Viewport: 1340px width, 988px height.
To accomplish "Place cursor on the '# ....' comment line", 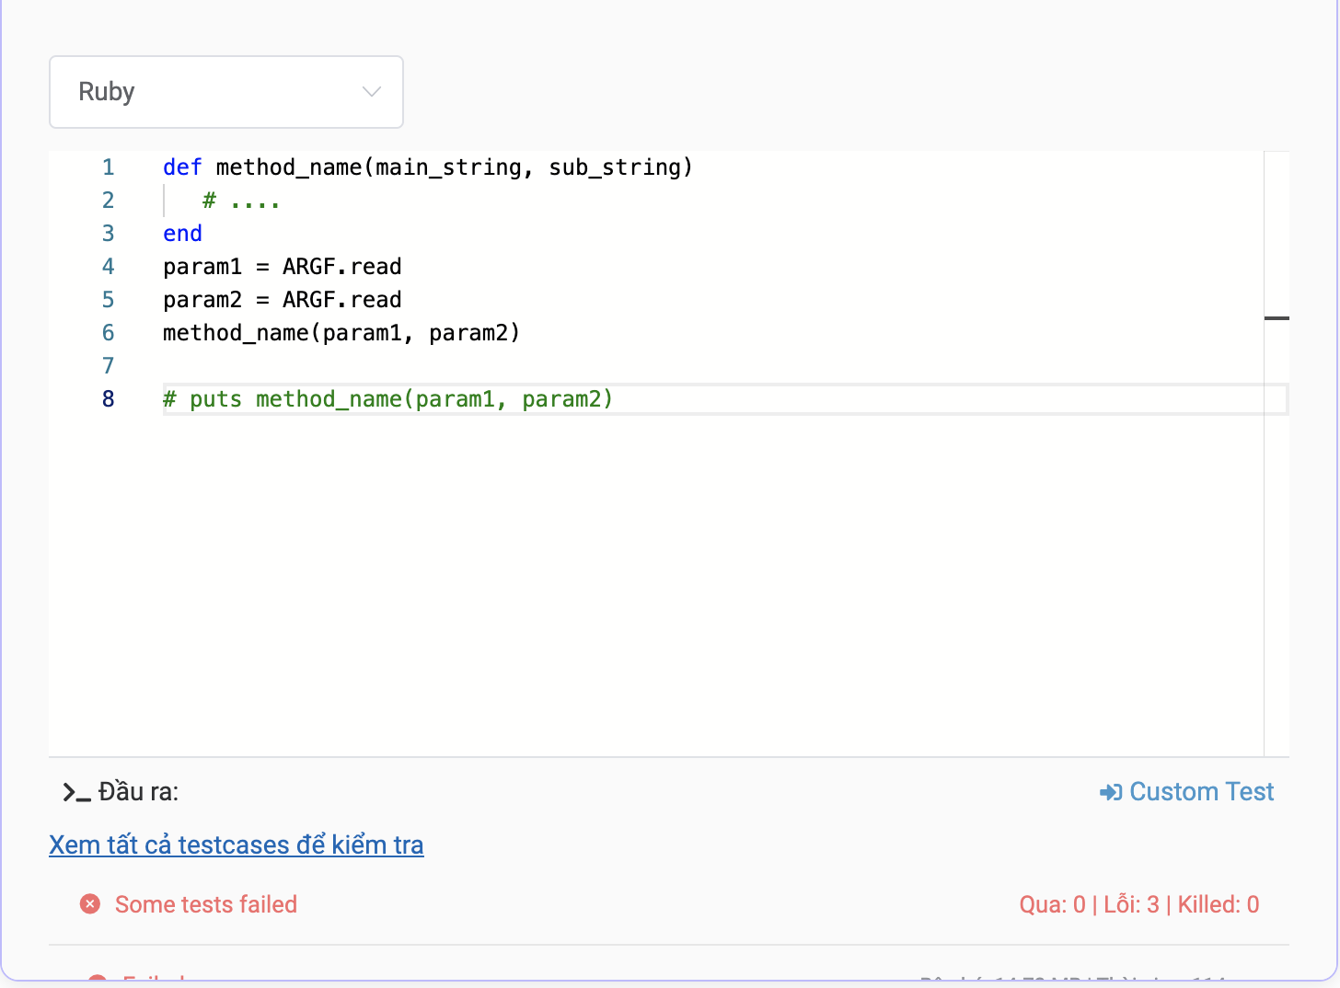I will (x=241, y=201).
